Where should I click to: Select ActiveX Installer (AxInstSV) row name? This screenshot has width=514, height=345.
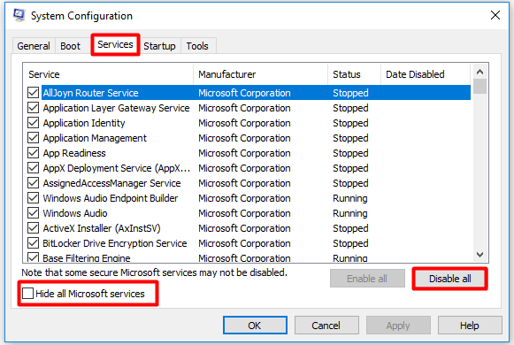point(102,229)
